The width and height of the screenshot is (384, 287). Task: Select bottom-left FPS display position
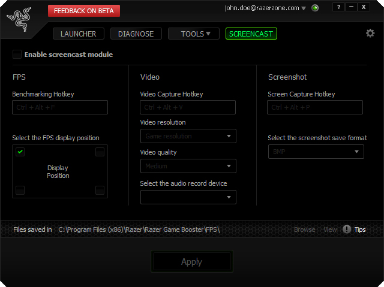pos(20,190)
